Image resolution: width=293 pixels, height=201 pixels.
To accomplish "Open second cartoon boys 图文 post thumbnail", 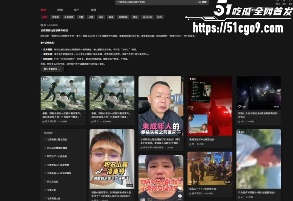I will pyautogui.click(x=112, y=93).
